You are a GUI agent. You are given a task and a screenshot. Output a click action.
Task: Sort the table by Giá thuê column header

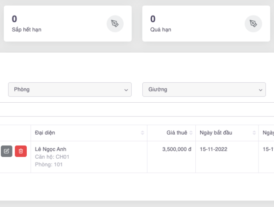coord(176,133)
